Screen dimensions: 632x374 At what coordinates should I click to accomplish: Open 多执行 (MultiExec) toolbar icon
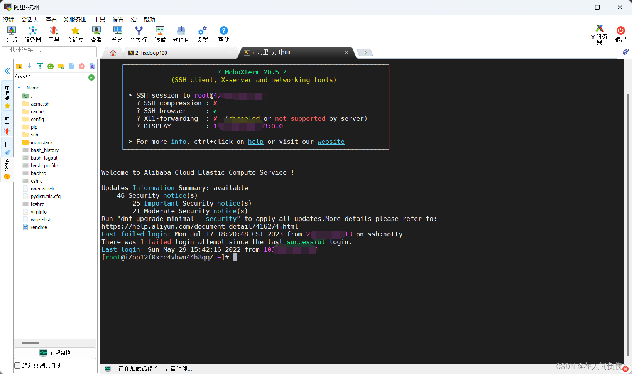point(139,34)
